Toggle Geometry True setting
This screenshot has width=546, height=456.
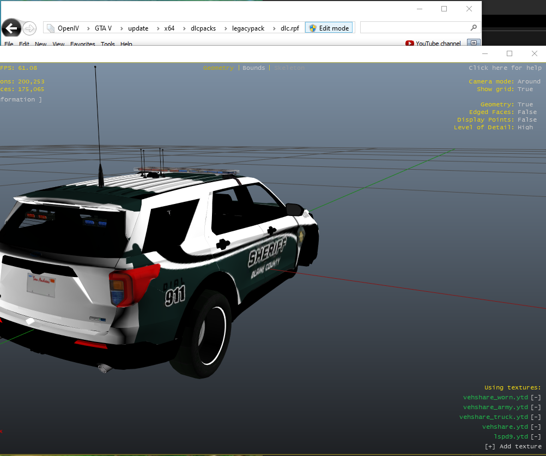(525, 104)
